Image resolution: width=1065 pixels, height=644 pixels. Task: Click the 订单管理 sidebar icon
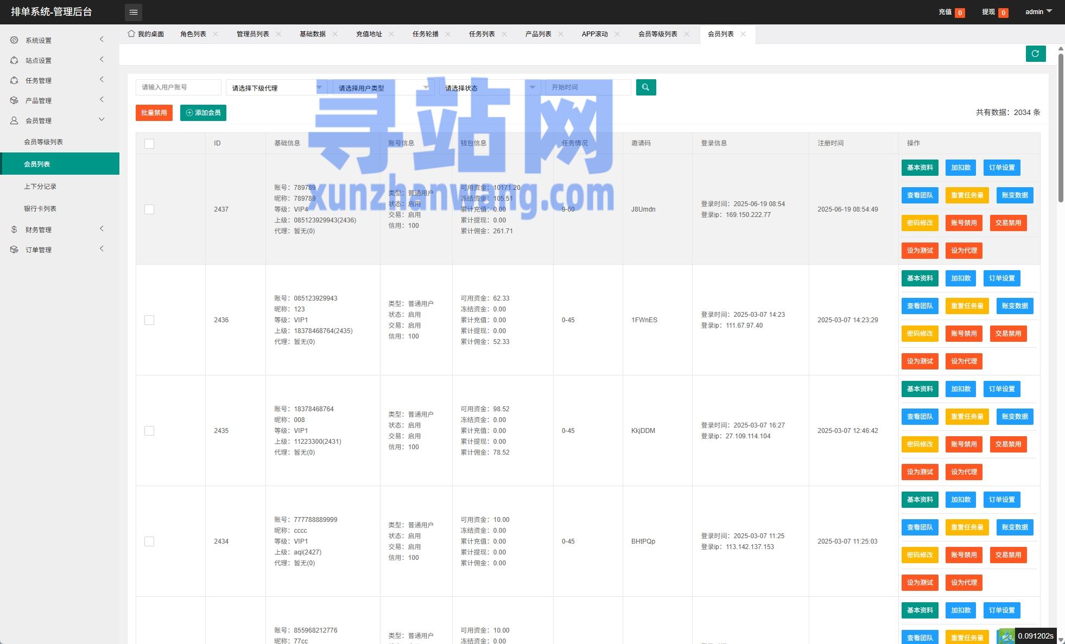[x=14, y=250]
